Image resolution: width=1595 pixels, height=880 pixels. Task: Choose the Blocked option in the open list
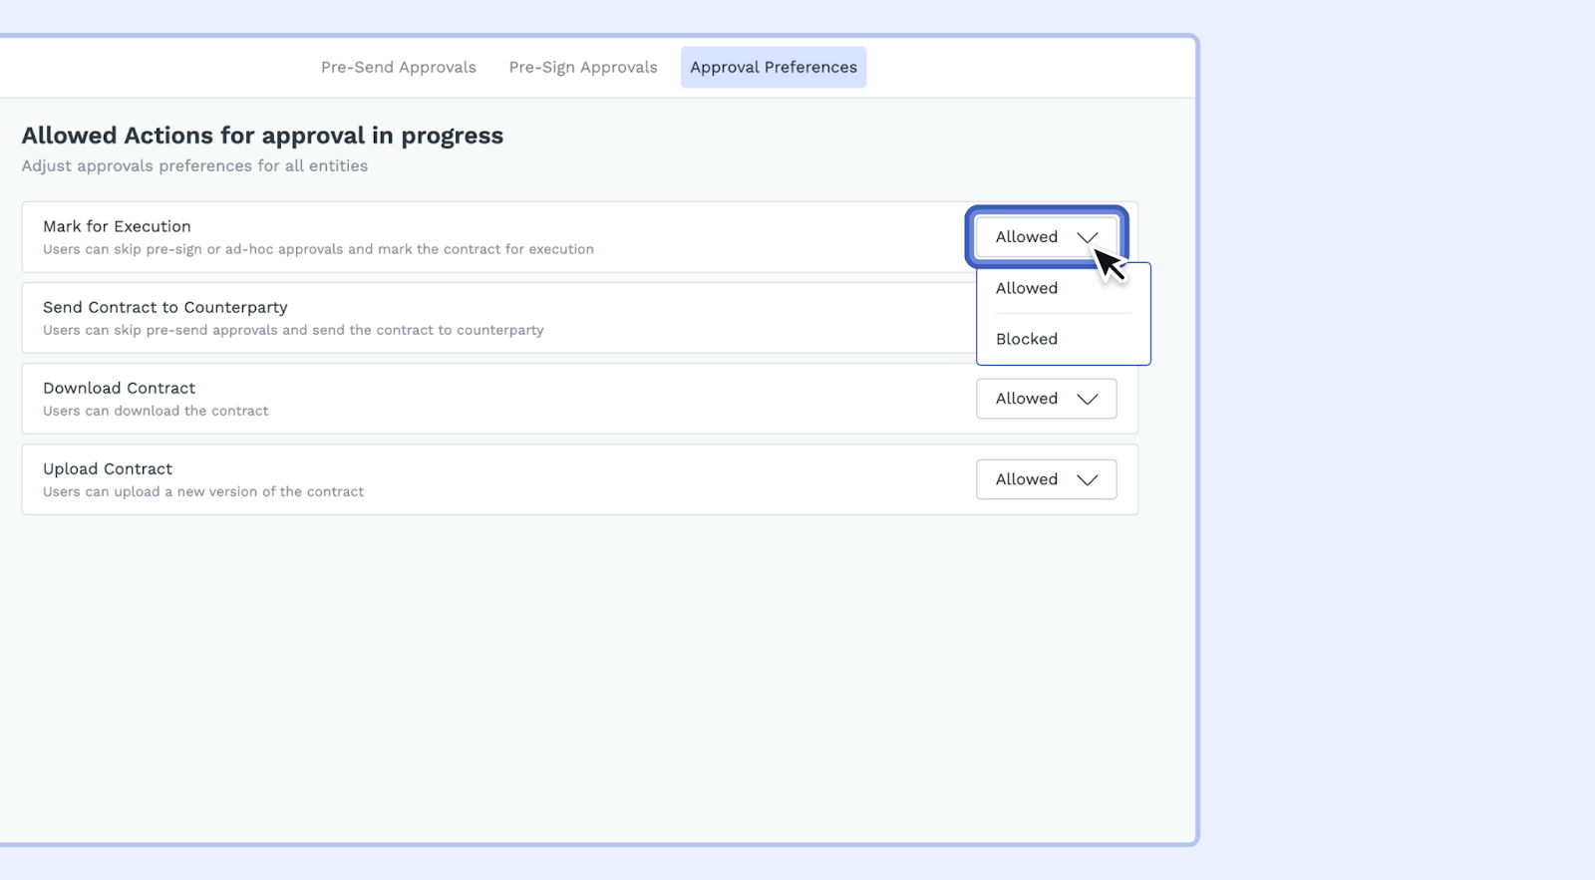[x=1027, y=339]
